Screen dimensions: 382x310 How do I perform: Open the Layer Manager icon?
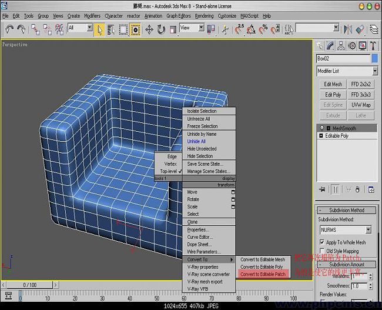coord(374,29)
